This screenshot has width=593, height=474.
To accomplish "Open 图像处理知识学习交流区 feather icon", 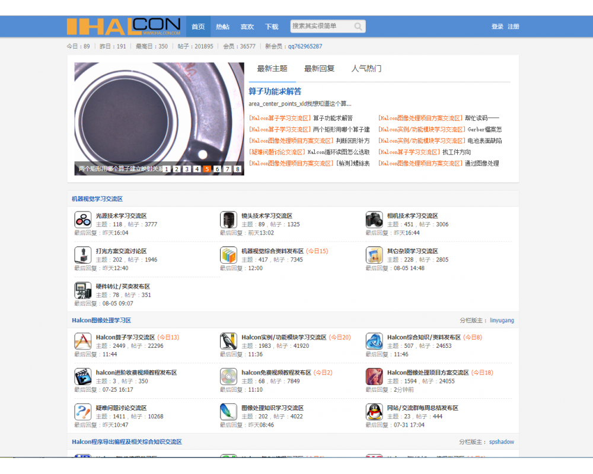I will tap(228, 412).
